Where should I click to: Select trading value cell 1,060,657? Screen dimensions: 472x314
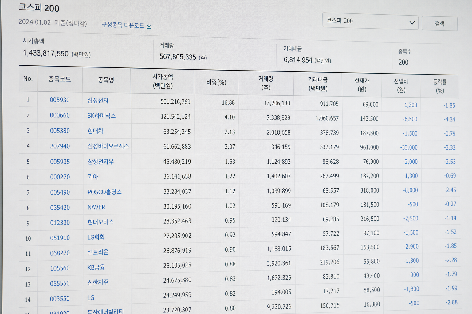[x=327, y=118]
